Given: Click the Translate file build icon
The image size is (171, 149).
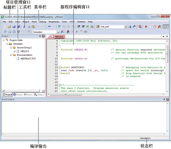Looking at the screenshot, I should (x=5, y=32).
